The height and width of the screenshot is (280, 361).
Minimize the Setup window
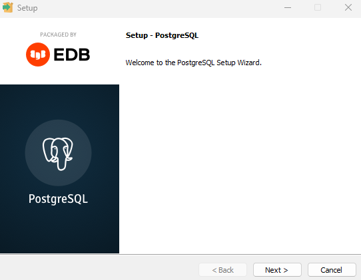tap(288, 7)
